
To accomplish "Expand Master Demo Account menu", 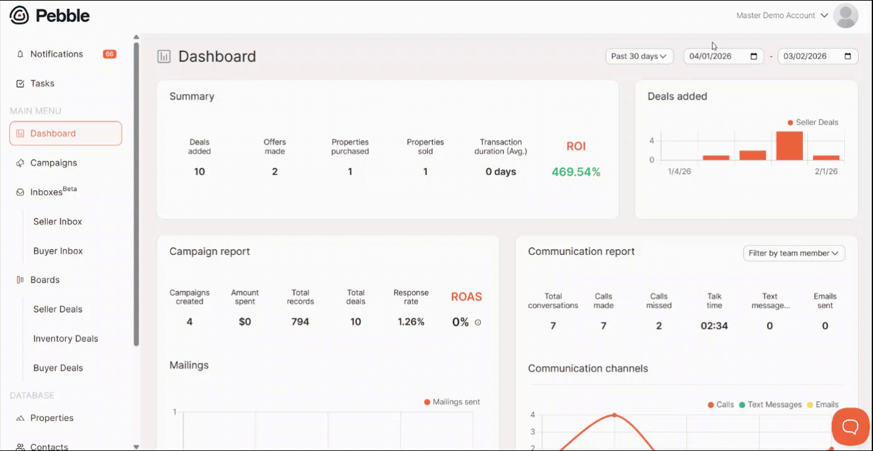I will click(x=782, y=16).
